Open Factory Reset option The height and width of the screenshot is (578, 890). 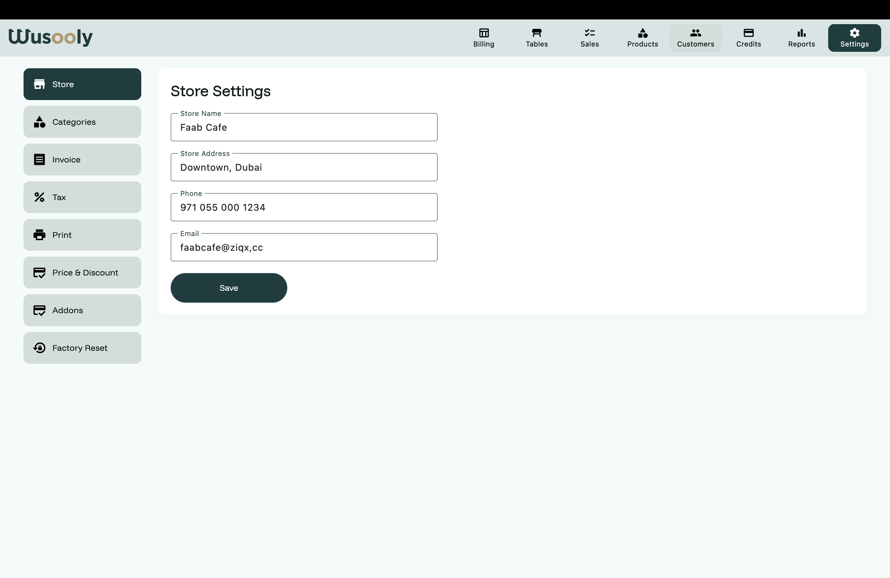(82, 348)
